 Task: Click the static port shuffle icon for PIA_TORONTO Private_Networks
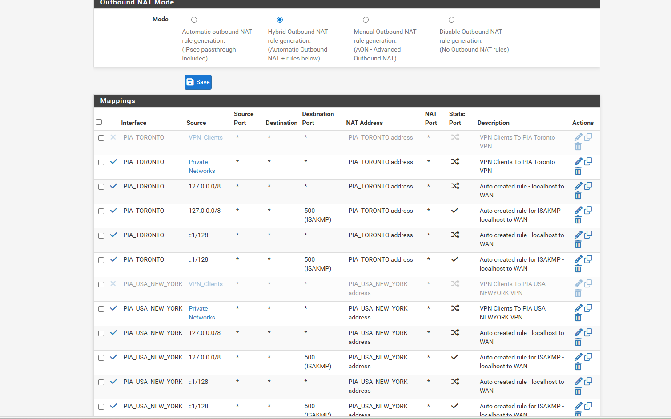455,162
